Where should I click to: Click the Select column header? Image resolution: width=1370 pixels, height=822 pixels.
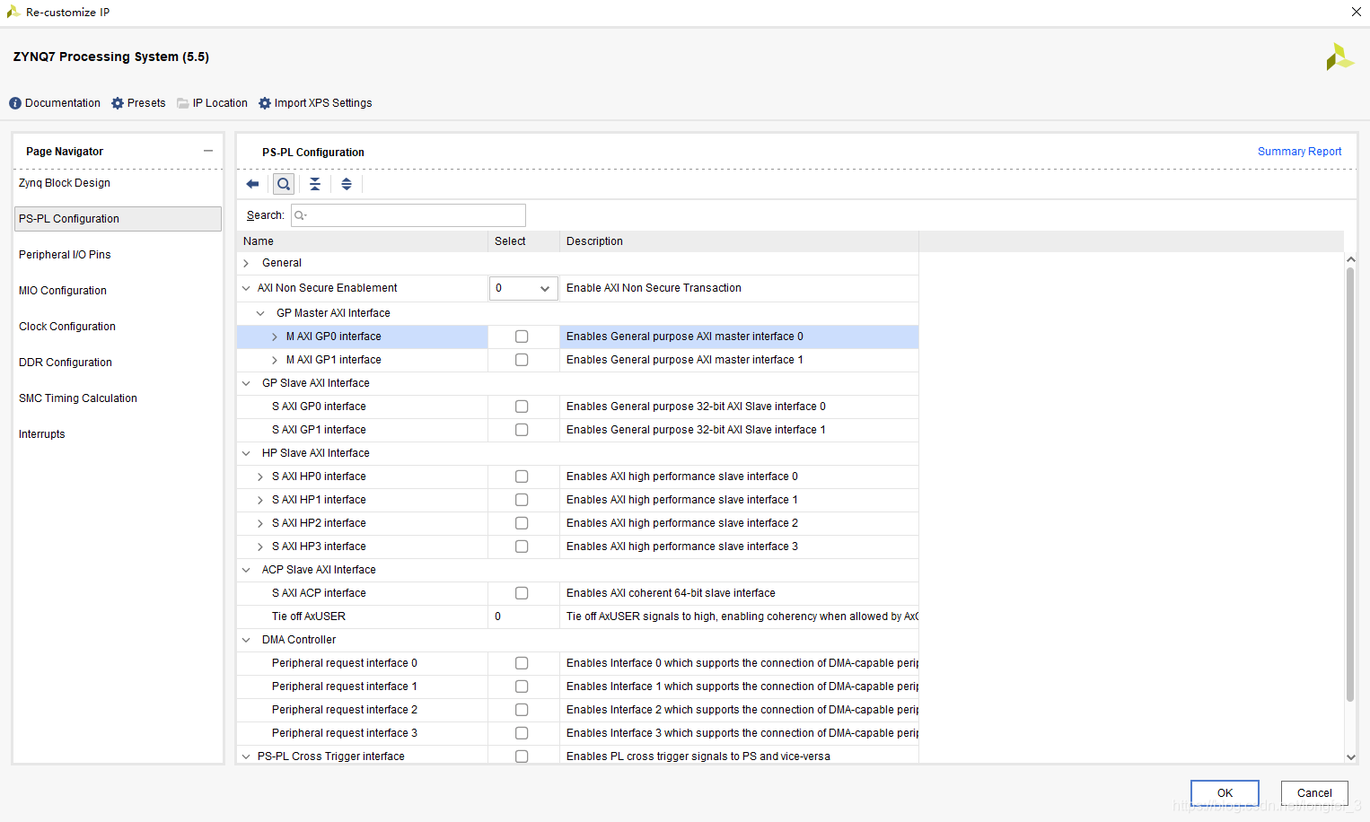point(523,241)
